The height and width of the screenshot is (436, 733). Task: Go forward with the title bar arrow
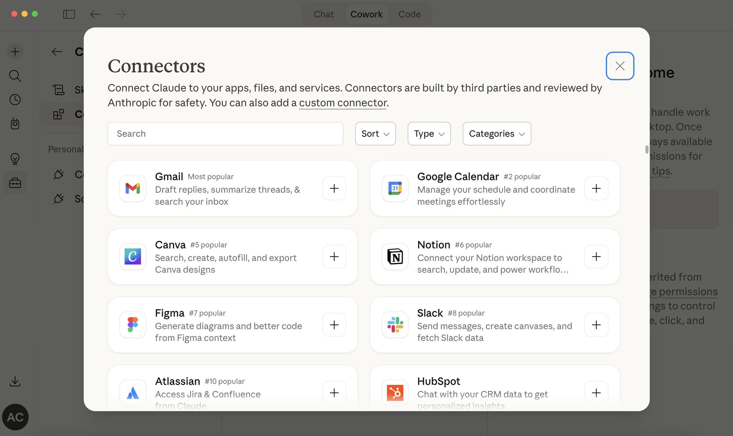121,14
